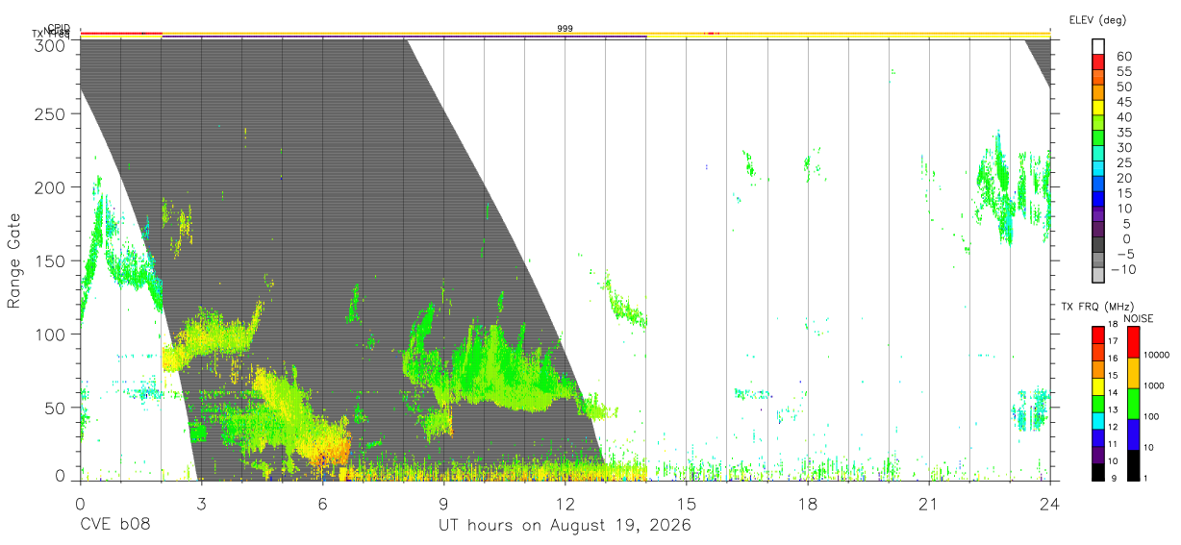
Task: Click the 100 tick label on Range Gate axis
Action: 50,334
